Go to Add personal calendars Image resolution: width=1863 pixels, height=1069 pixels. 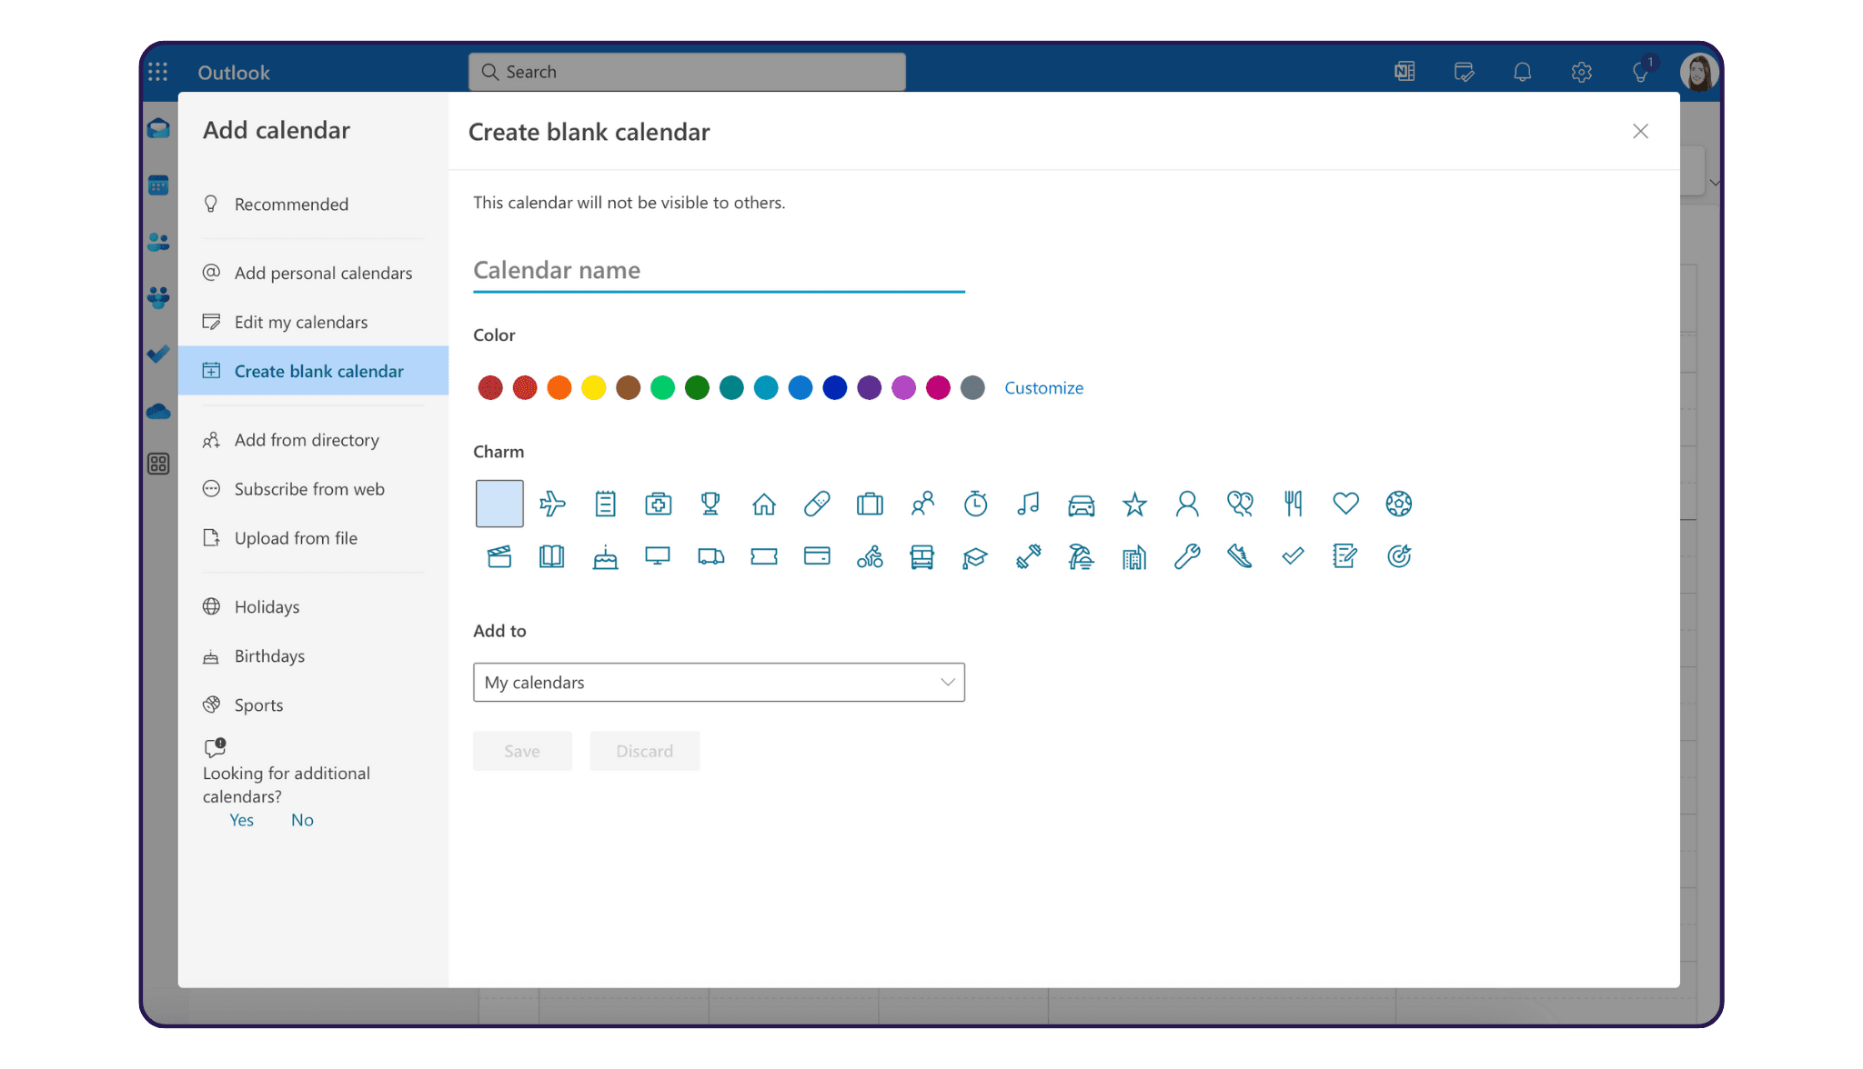coord(314,273)
